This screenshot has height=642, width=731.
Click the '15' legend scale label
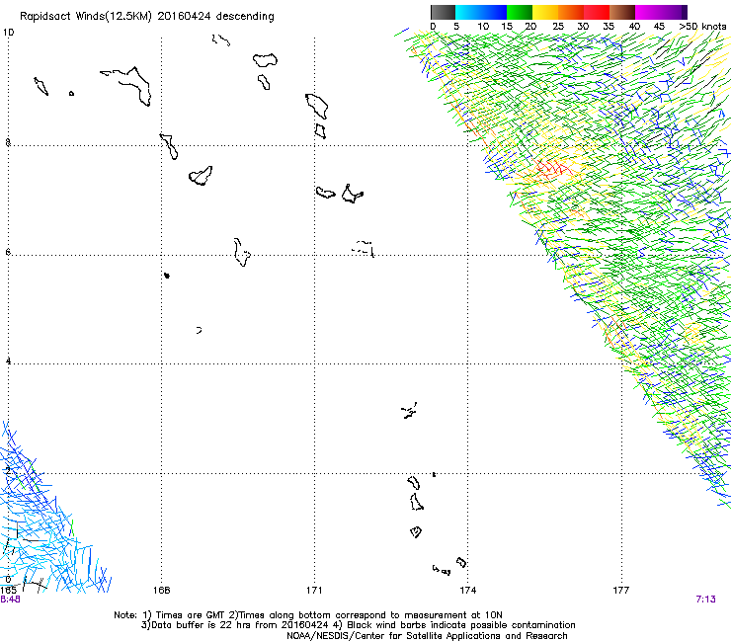tap(507, 27)
